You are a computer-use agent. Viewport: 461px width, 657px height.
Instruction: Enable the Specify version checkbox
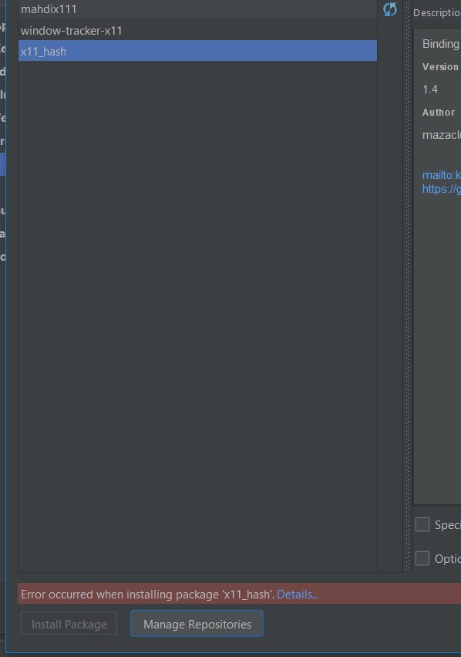422,524
